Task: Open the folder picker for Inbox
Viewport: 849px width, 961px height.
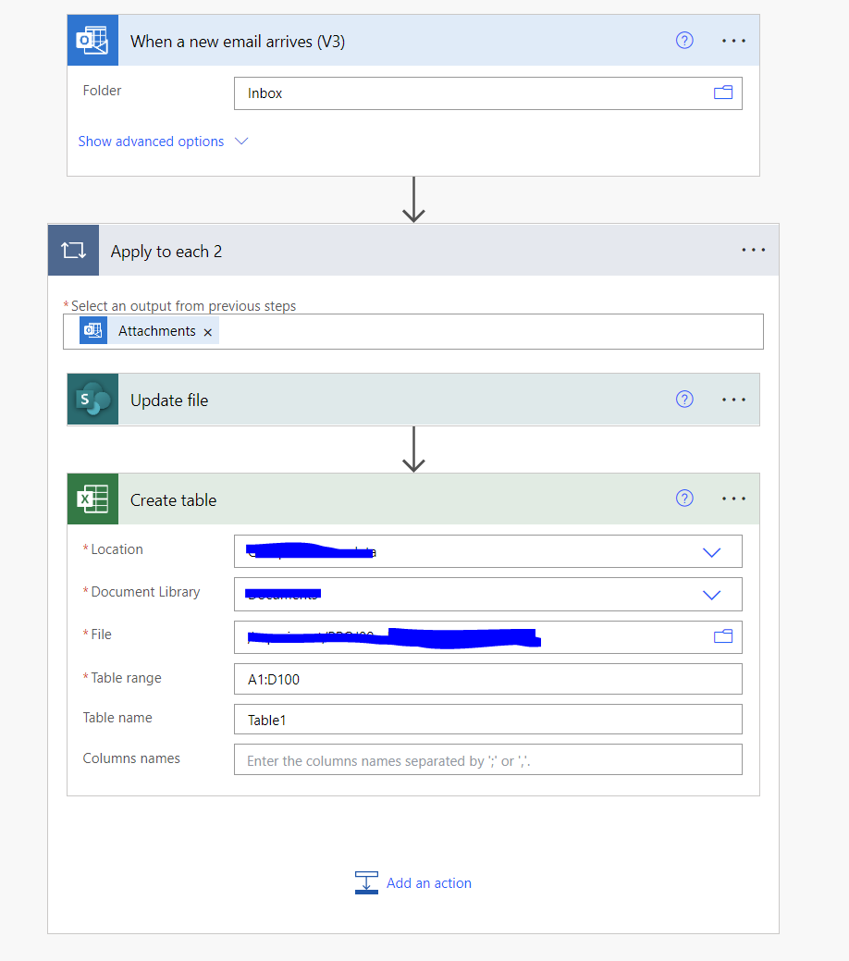Action: [723, 92]
